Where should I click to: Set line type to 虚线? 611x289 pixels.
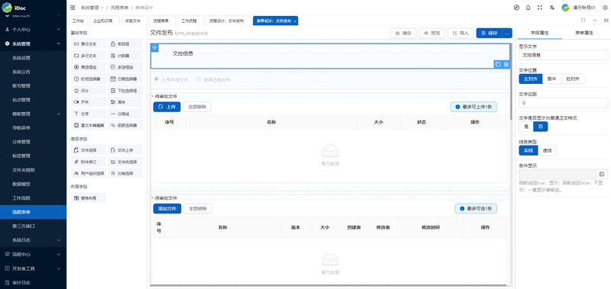click(x=547, y=150)
